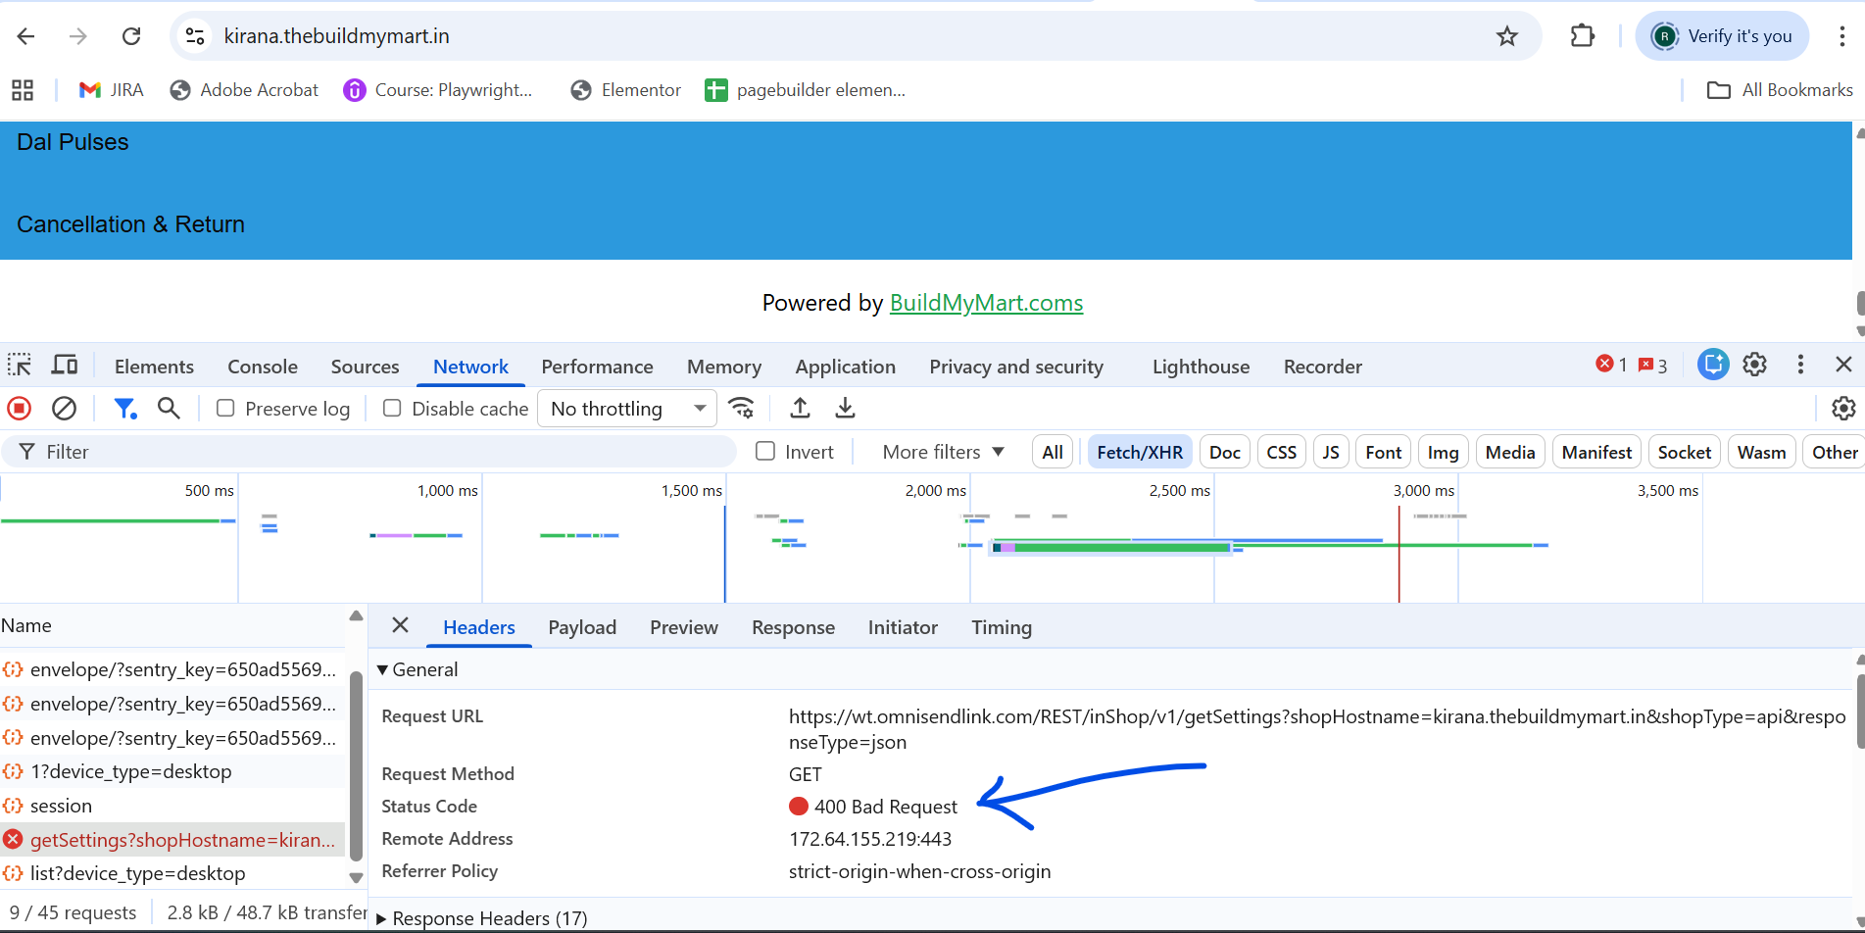Enable the Disable cache checkbox

coord(392,408)
